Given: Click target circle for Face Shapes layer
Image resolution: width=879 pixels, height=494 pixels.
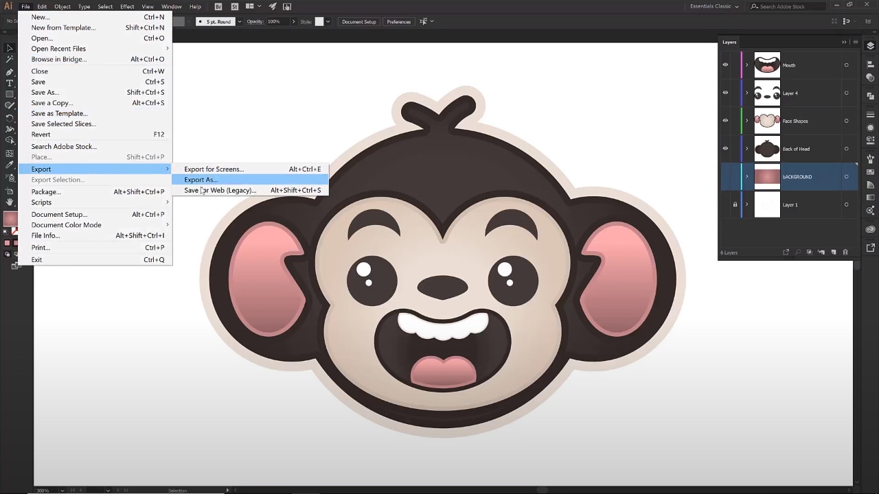Looking at the screenshot, I should pyautogui.click(x=846, y=121).
